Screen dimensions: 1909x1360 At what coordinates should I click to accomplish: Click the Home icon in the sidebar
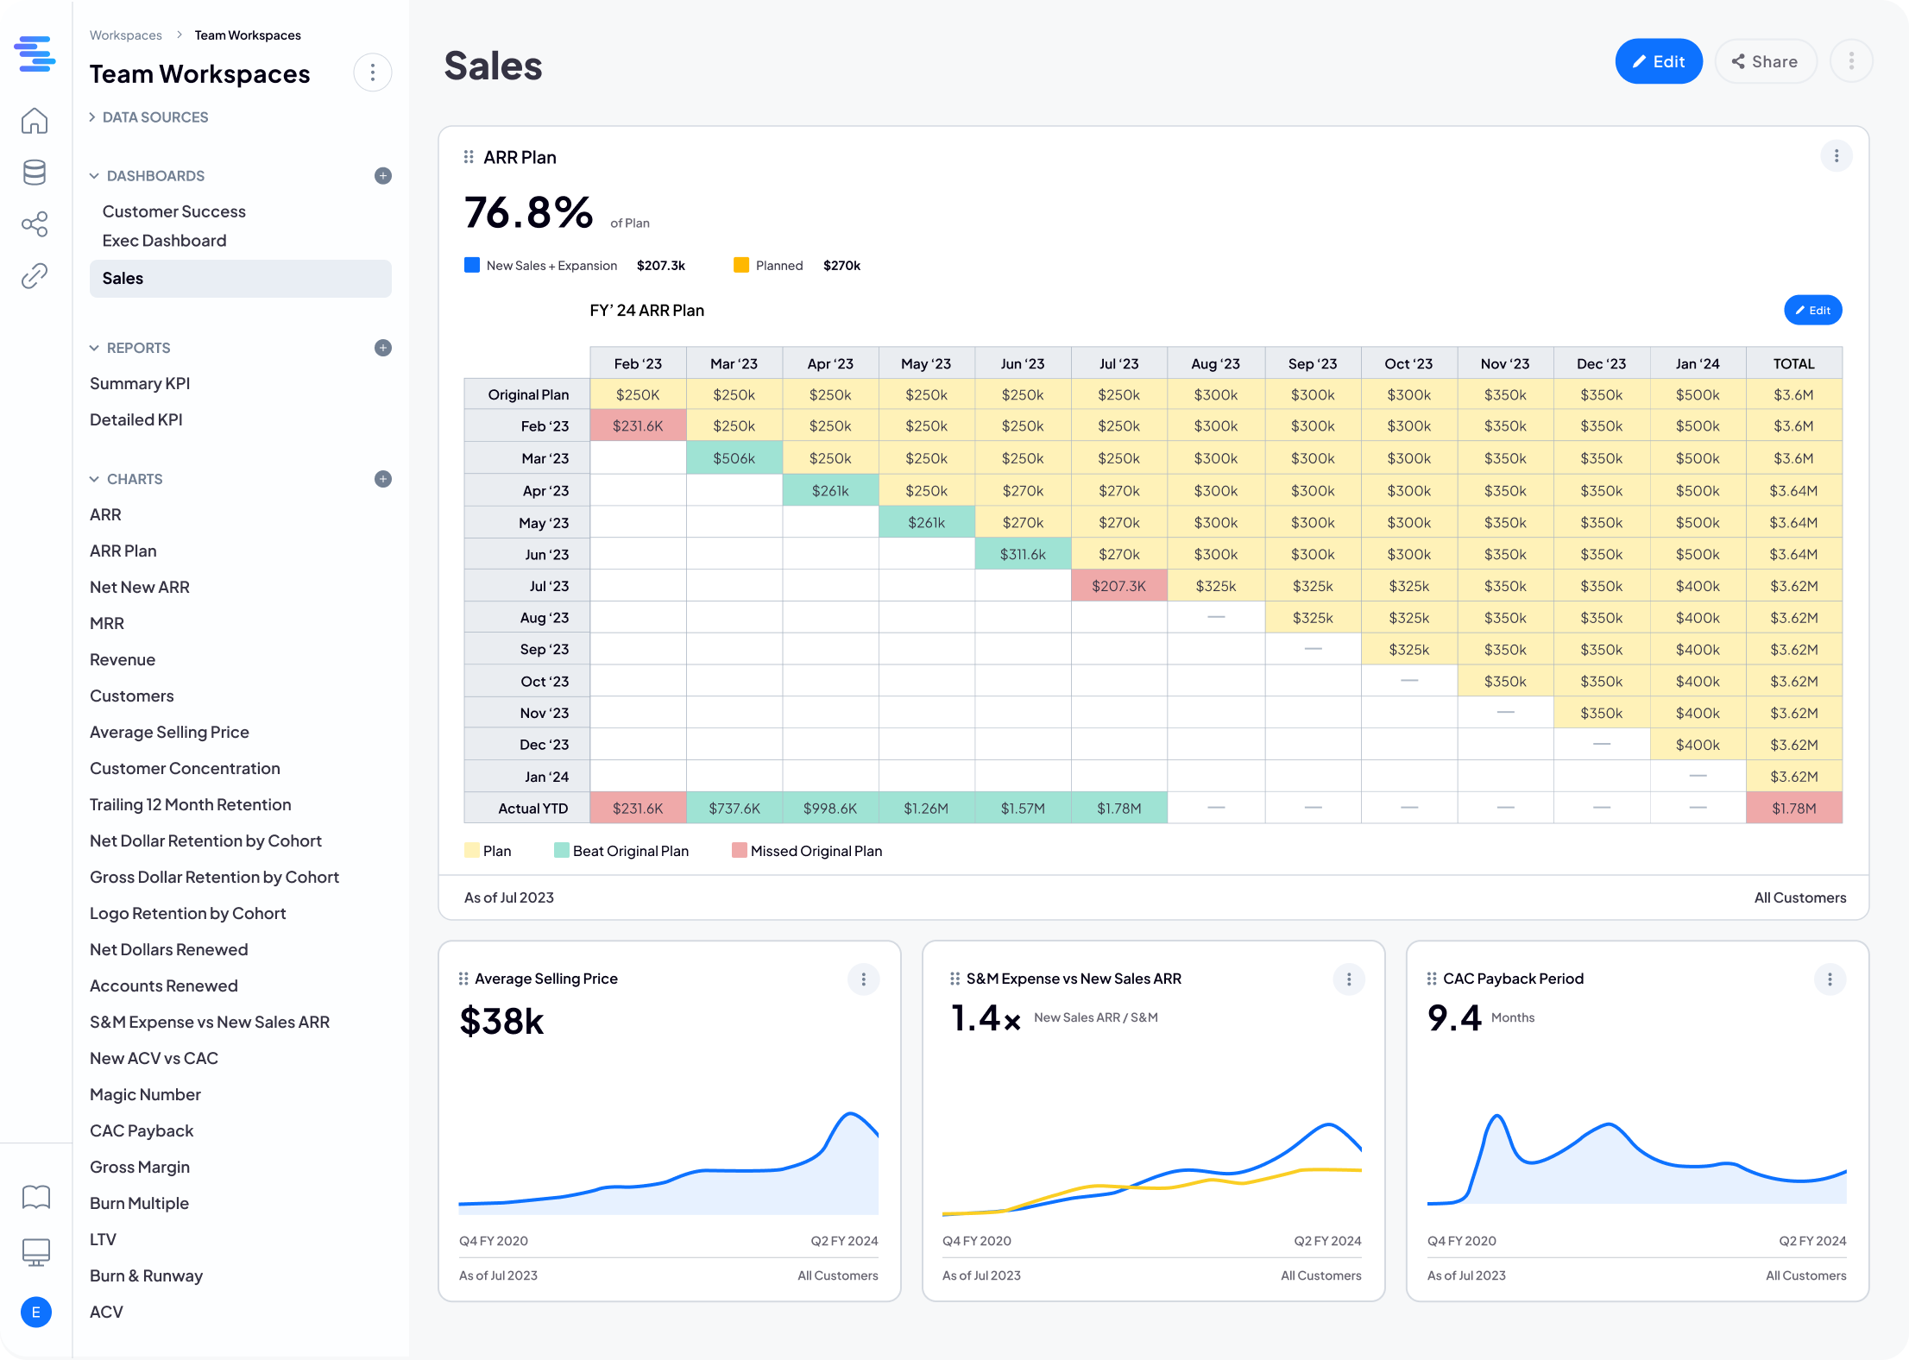point(35,121)
